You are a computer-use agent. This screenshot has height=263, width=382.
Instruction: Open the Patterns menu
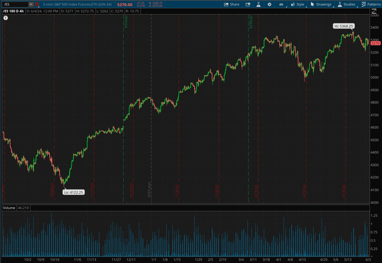pos(371,4)
